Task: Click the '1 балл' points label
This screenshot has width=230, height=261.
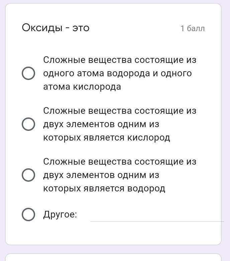Action: tap(193, 28)
